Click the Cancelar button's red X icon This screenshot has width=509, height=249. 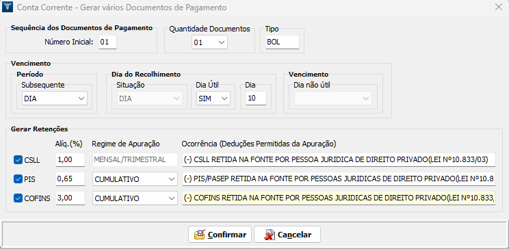tap(270, 235)
